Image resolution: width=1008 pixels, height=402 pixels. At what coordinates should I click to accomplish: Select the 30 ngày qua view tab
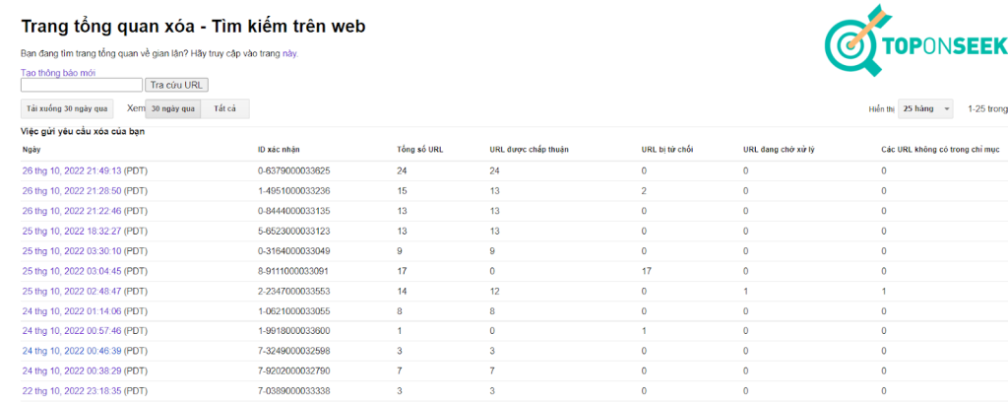(x=174, y=108)
